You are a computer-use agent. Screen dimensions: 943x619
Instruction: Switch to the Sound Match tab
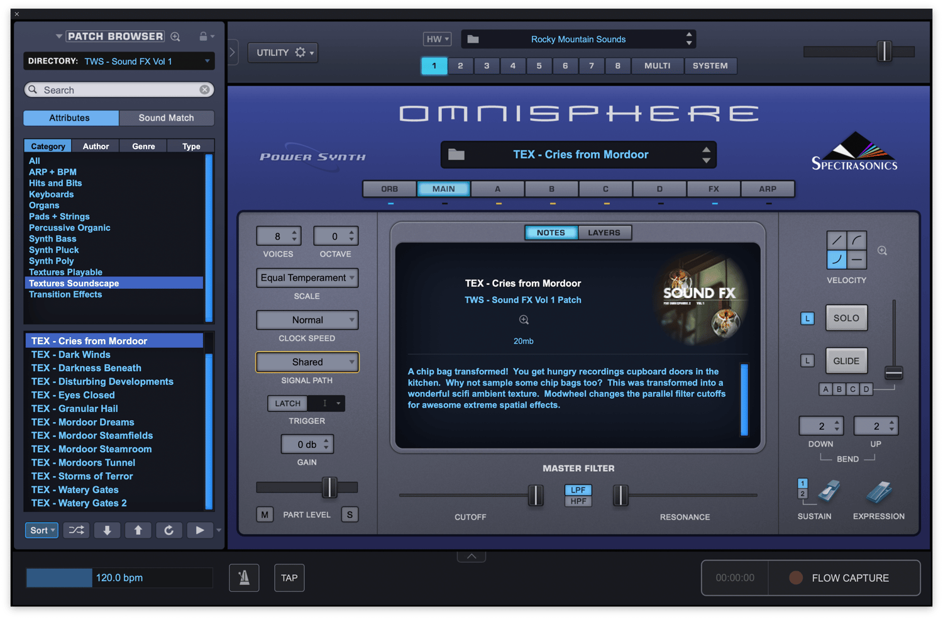pyautogui.click(x=167, y=118)
